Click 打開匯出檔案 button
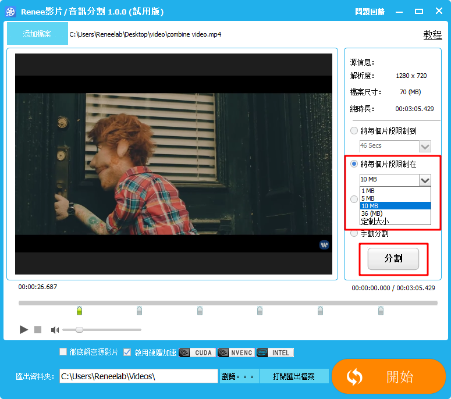This screenshot has height=399, width=451. click(x=294, y=376)
